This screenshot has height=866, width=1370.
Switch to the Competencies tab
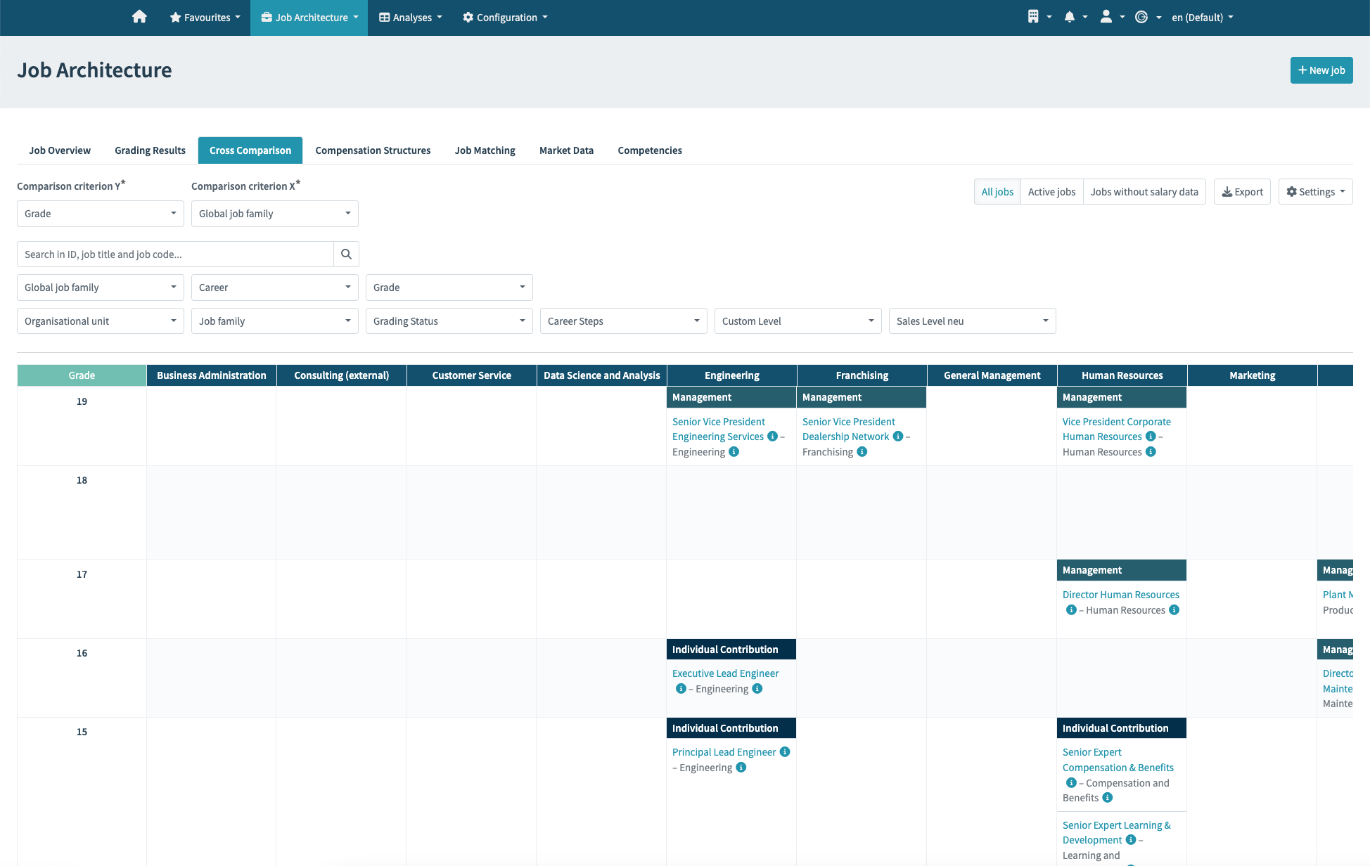click(650, 150)
